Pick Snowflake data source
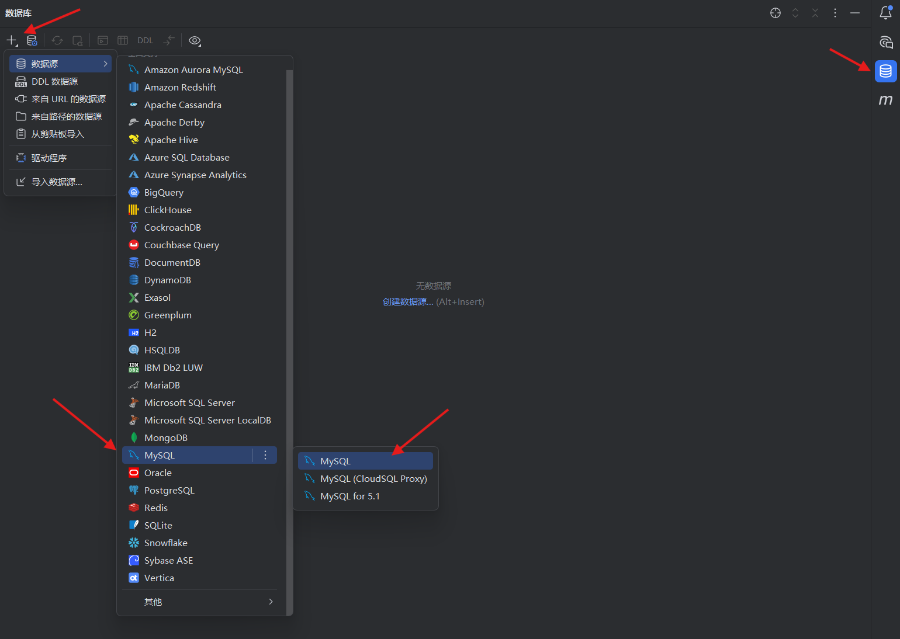The height and width of the screenshot is (639, 900). point(199,543)
